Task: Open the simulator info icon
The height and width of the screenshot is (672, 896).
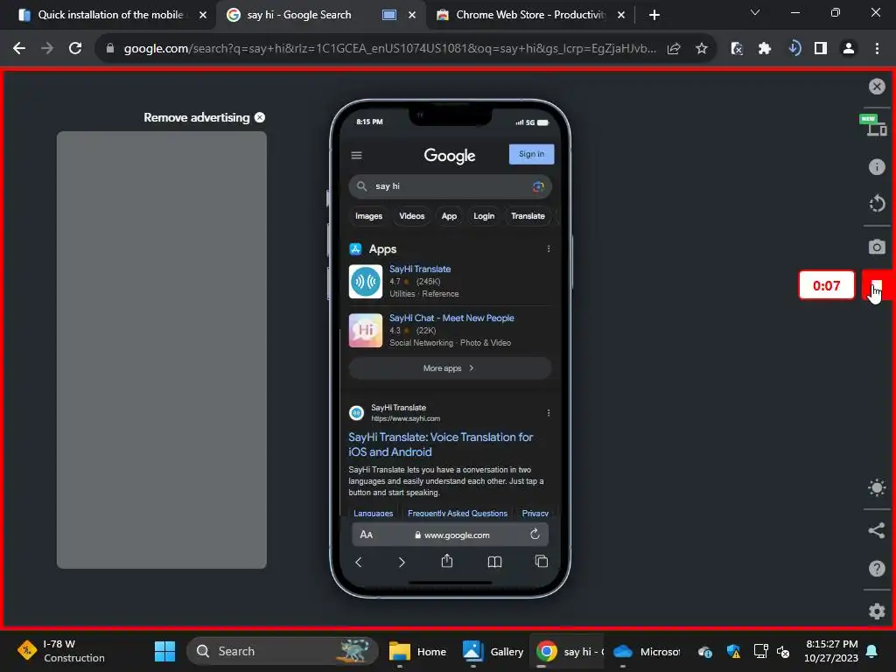Action: pyautogui.click(x=877, y=167)
